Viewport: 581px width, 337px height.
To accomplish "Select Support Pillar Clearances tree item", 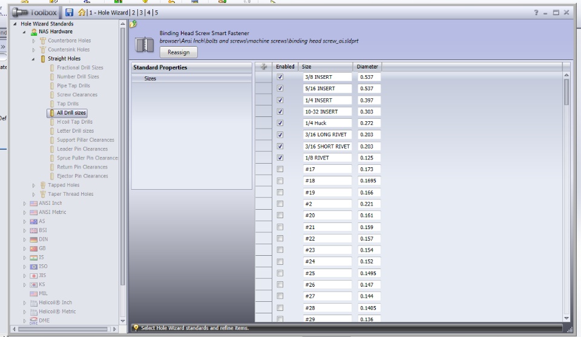I will pyautogui.click(x=85, y=140).
